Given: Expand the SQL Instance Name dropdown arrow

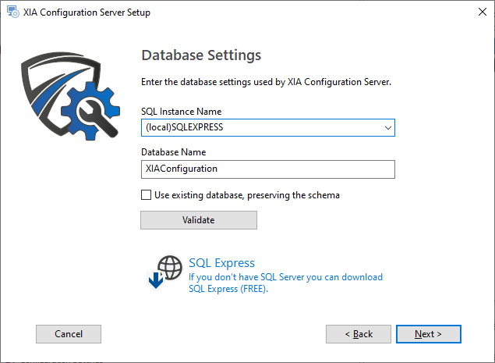Looking at the screenshot, I should tap(387, 127).
